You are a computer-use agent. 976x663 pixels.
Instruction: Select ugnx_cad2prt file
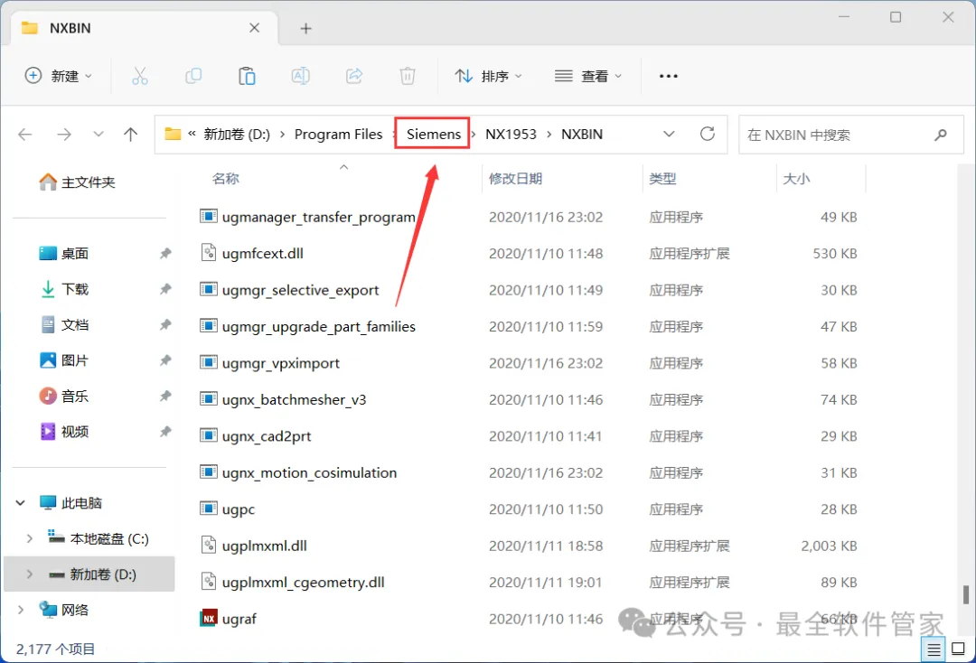(267, 436)
